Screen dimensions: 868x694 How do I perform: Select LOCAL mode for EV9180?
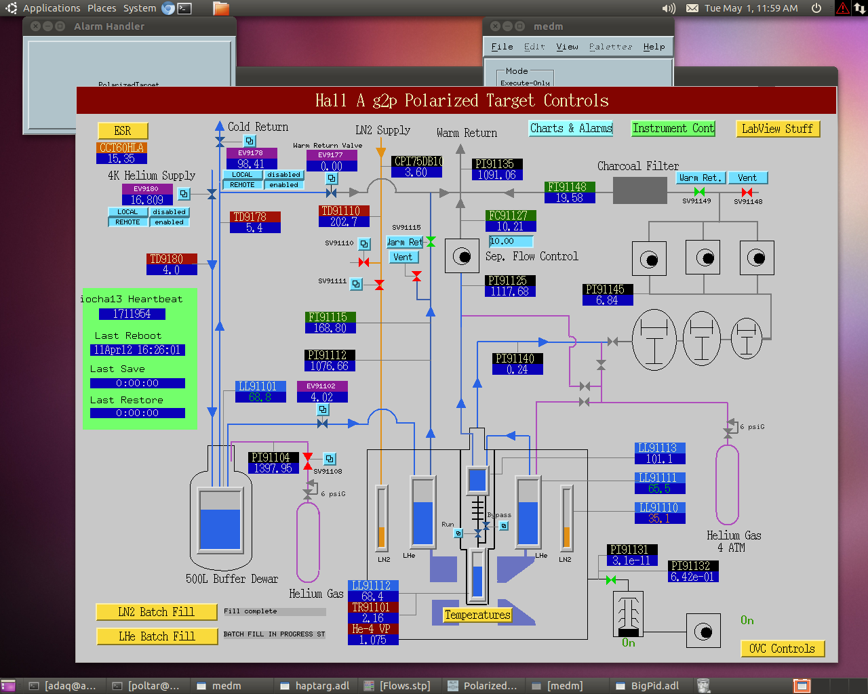(x=127, y=212)
